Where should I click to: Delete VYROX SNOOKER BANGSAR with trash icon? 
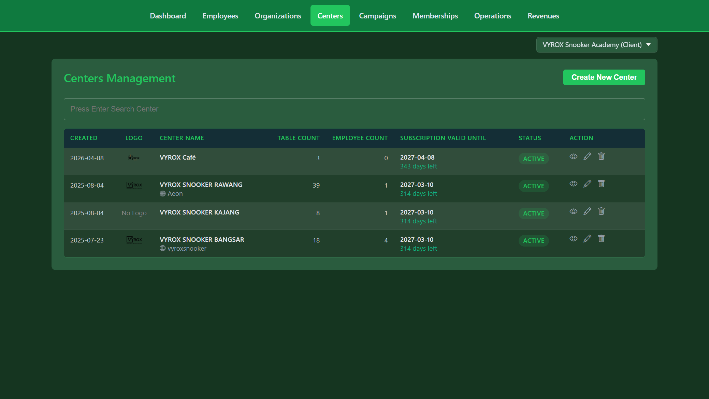(601, 238)
